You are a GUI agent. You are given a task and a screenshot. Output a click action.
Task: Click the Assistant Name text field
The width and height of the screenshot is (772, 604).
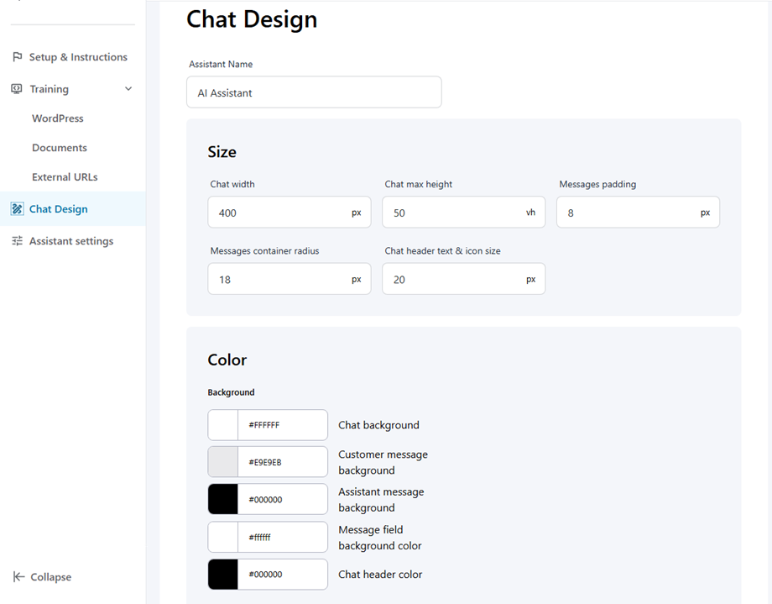pyautogui.click(x=313, y=92)
